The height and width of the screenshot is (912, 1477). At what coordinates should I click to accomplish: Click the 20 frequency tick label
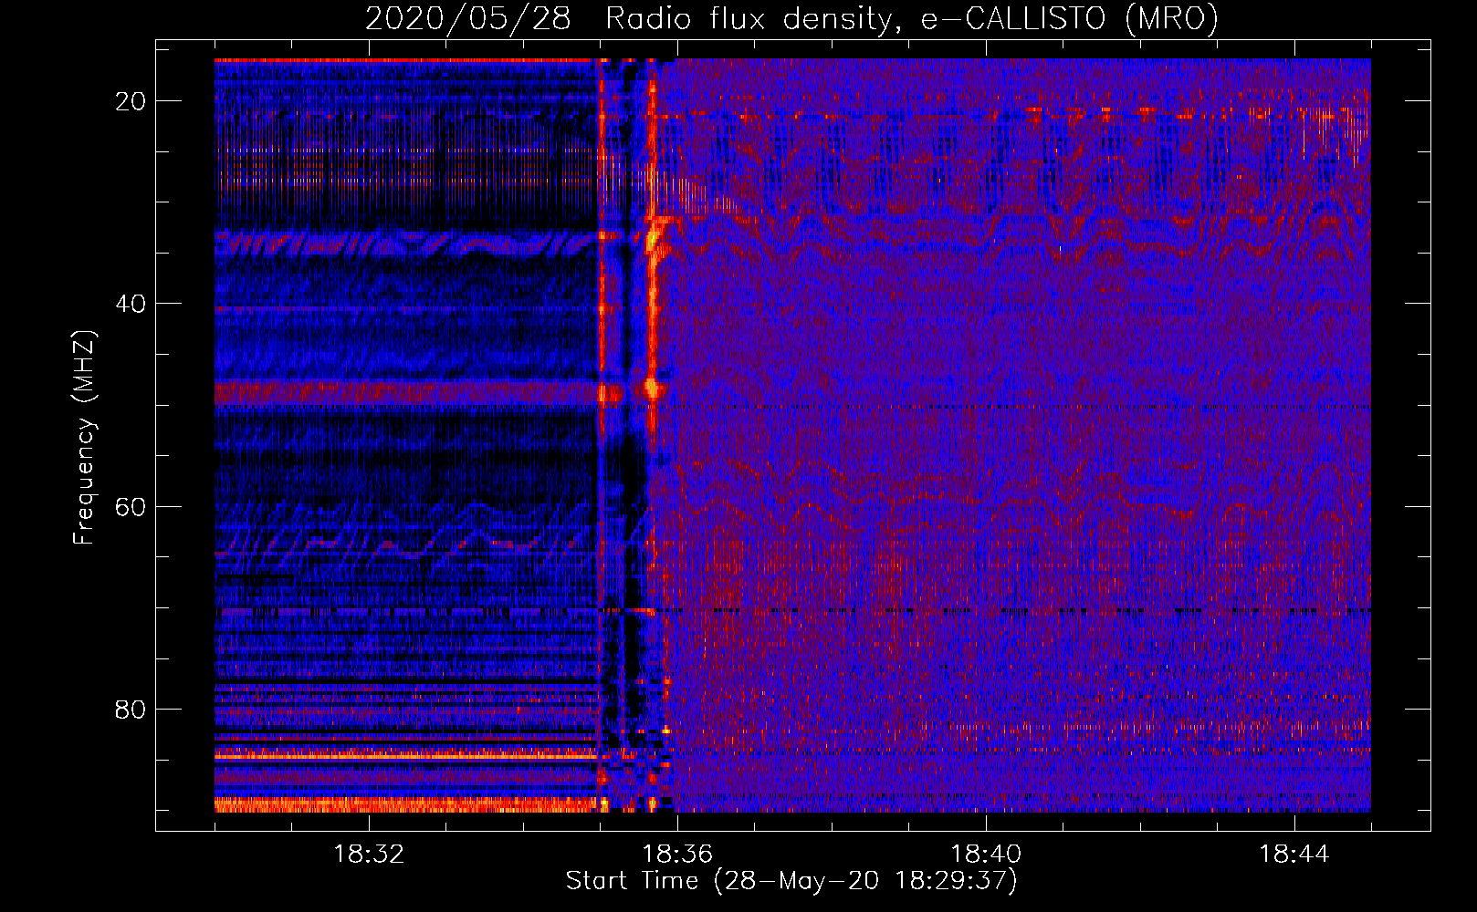pyautogui.click(x=131, y=101)
